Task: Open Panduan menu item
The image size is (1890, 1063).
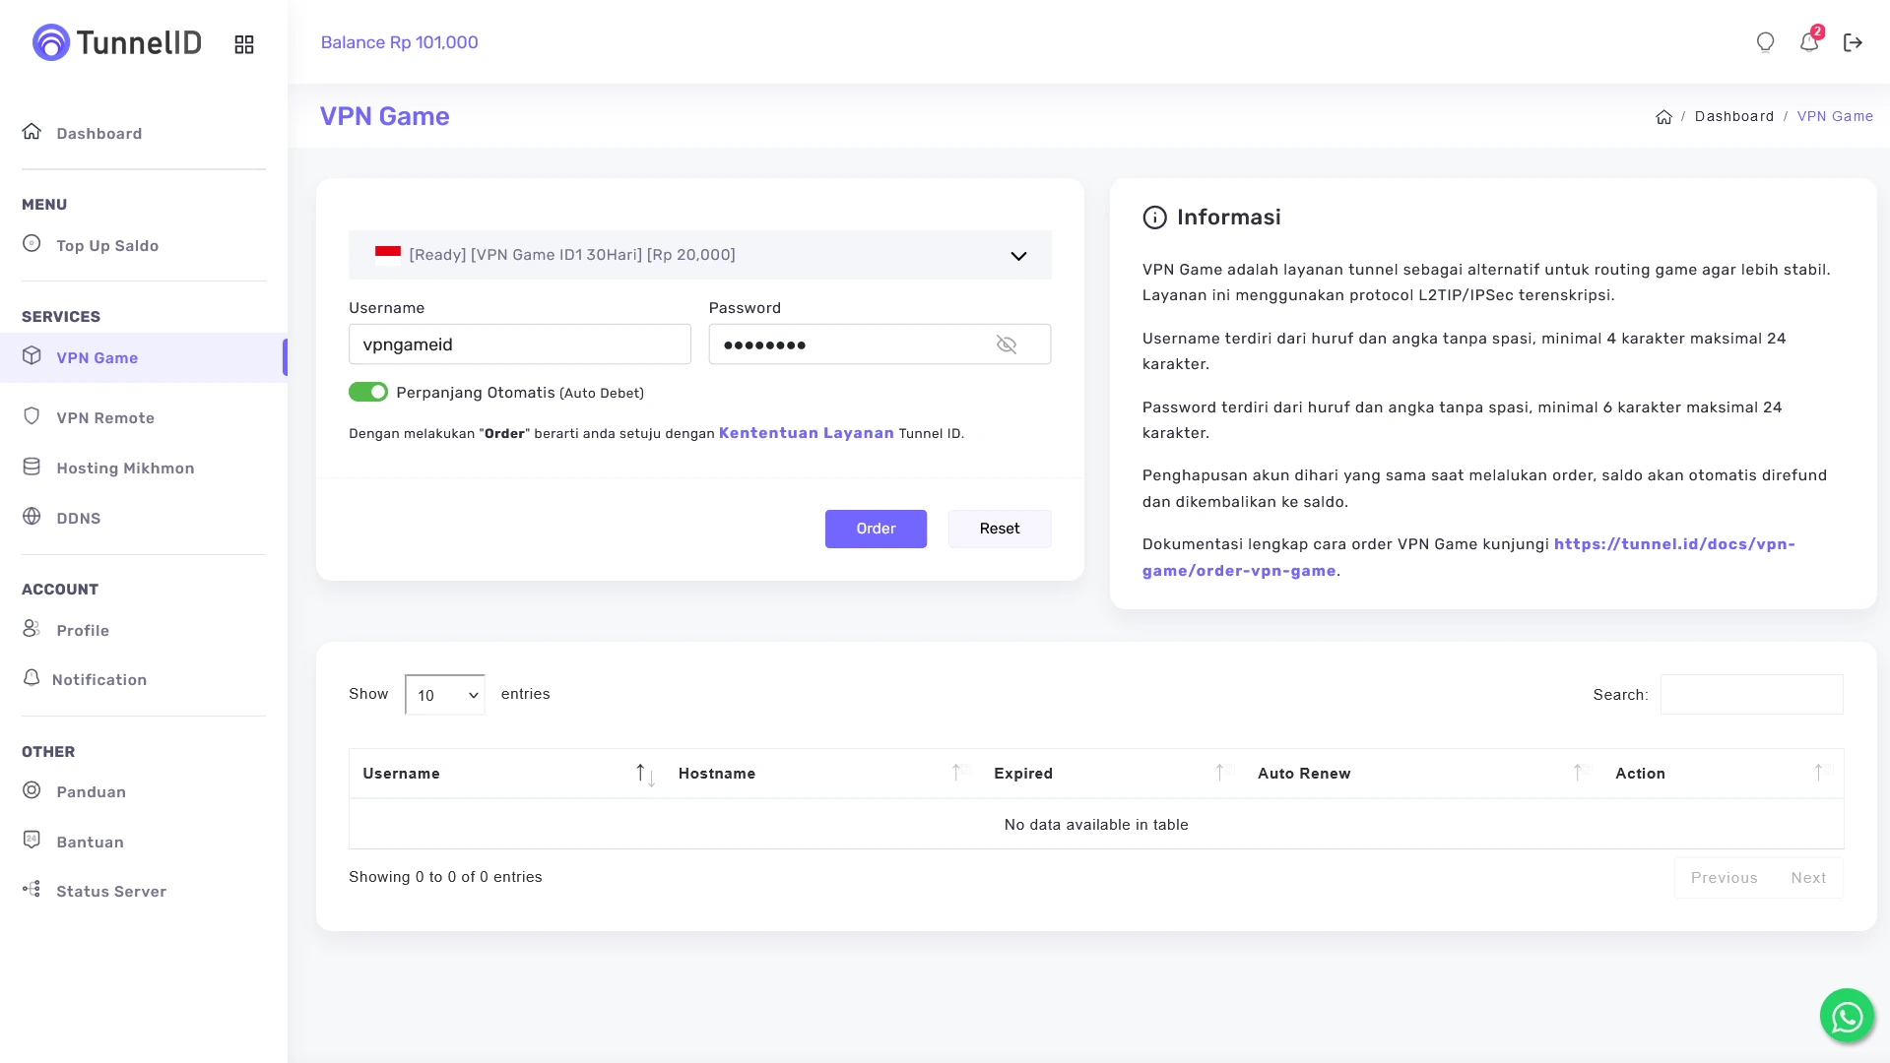Action: pyautogui.click(x=144, y=791)
